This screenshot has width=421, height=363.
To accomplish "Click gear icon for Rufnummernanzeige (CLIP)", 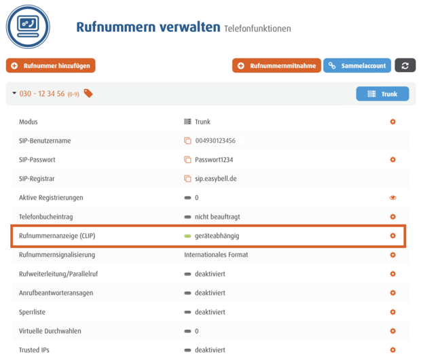I will [392, 236].
